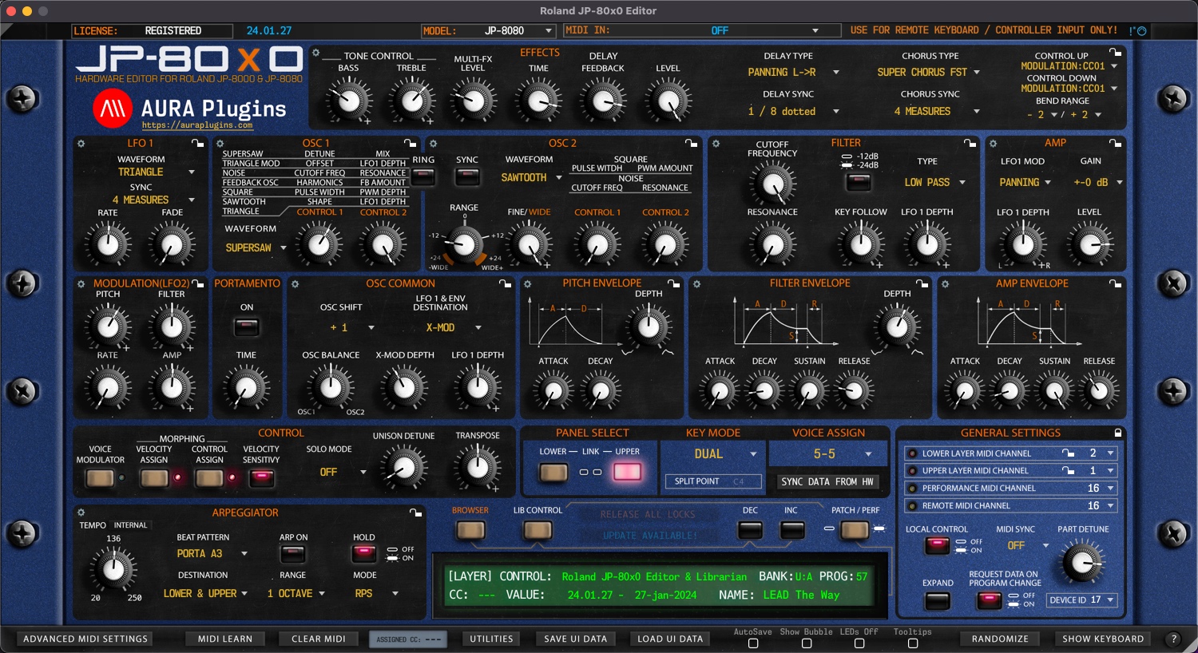
Task: Open the LFO 1 settings gear
Action: coord(79,143)
